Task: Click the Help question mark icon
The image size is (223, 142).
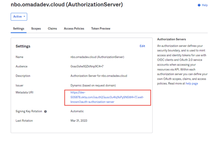Action: pos(199,5)
